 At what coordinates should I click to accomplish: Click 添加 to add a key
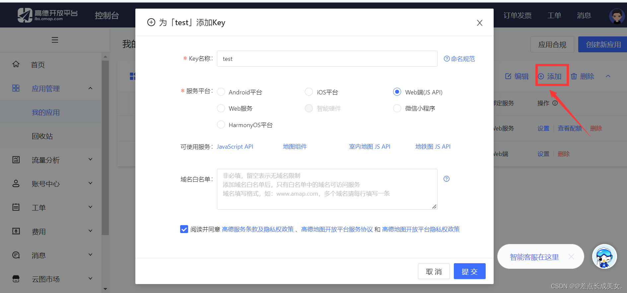(x=550, y=76)
